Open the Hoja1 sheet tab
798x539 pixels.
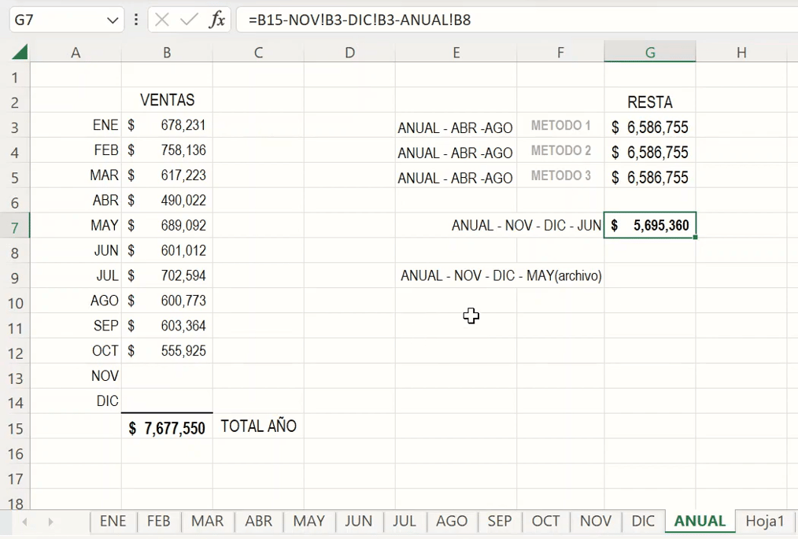coord(765,521)
